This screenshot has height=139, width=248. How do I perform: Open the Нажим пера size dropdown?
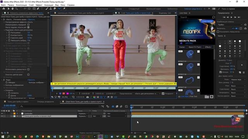tap(238, 80)
